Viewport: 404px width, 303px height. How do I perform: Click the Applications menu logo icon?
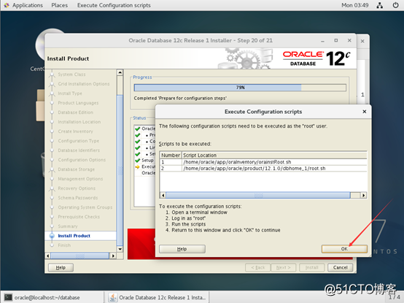pyautogui.click(x=7, y=5)
